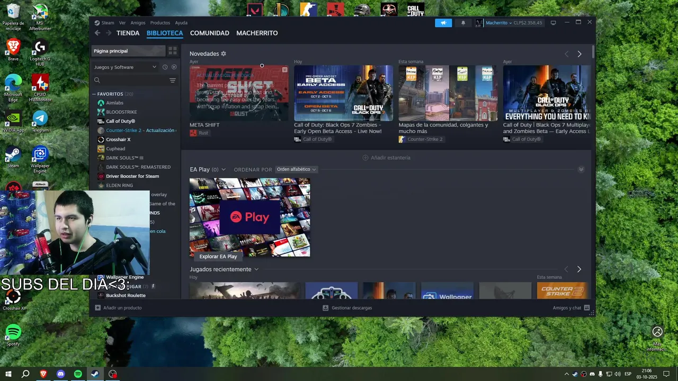Click Rust tag under META SHIFT
Screen dimensions: 678x381
(x=199, y=133)
